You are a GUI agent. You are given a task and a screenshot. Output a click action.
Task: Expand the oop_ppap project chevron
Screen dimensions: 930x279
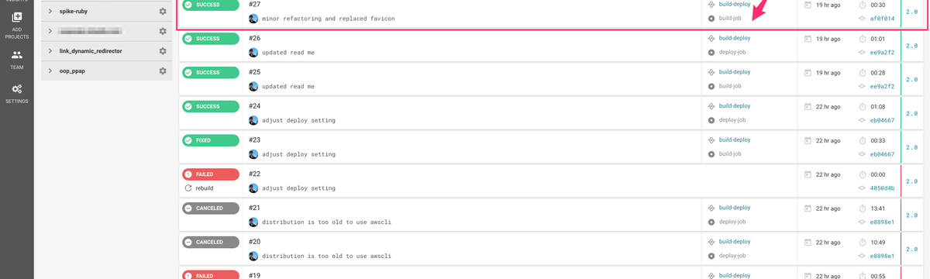[50, 71]
